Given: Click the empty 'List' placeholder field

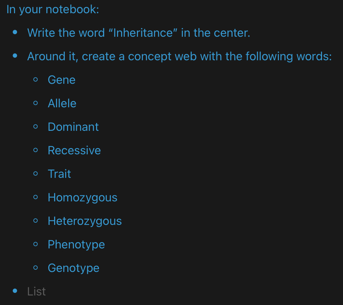Looking at the screenshot, I should click(36, 292).
